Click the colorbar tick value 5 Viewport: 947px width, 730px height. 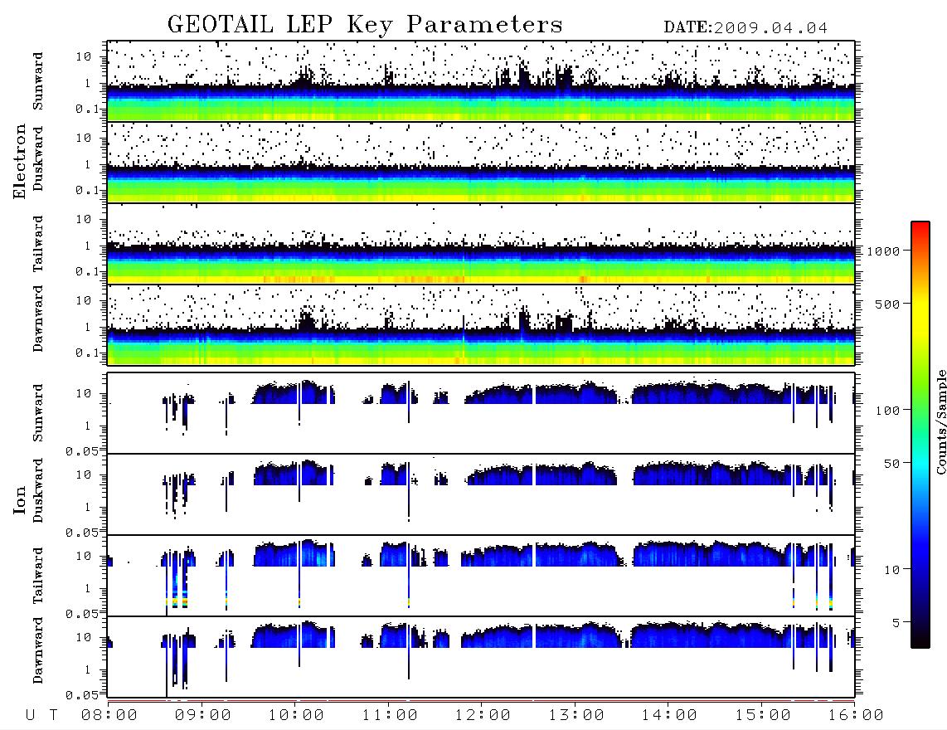point(896,623)
